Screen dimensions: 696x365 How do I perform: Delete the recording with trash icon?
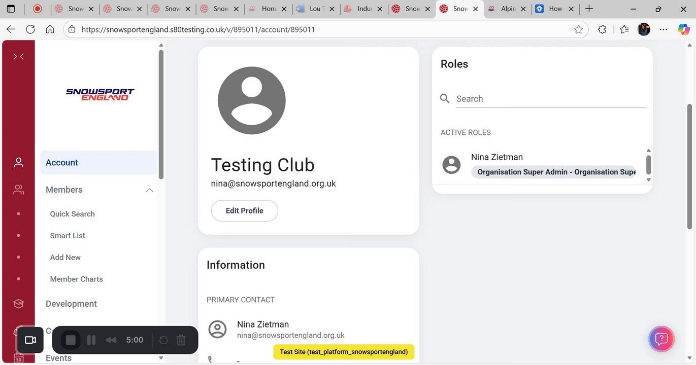(x=181, y=340)
